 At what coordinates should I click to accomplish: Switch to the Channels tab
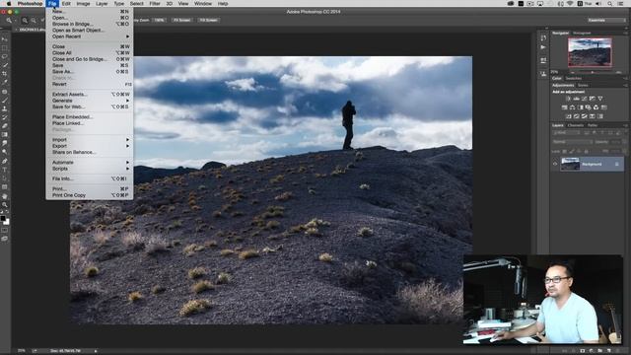576,125
